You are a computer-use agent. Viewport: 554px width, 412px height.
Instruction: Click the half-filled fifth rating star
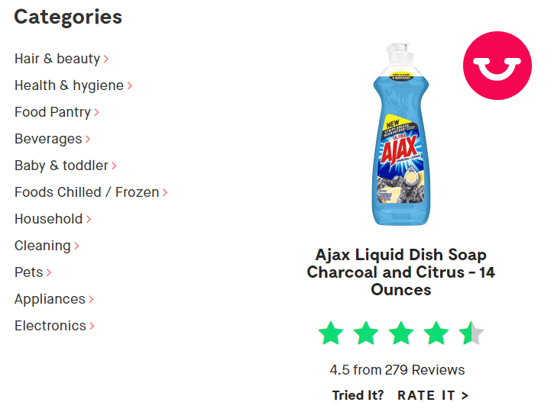(x=471, y=333)
